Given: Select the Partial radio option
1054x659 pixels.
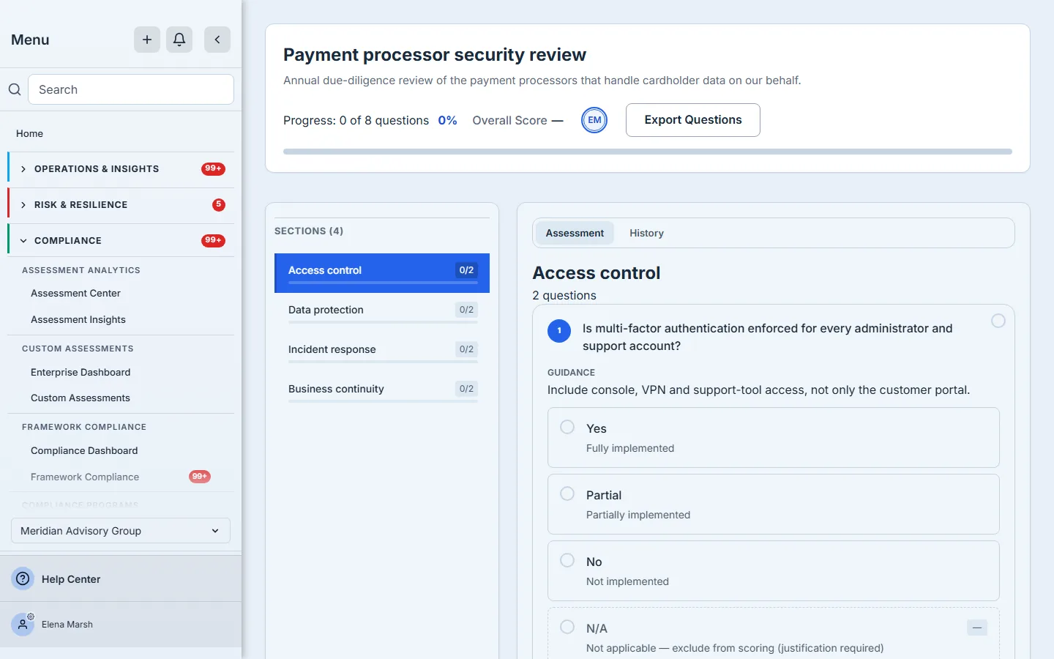Looking at the screenshot, I should click(567, 494).
